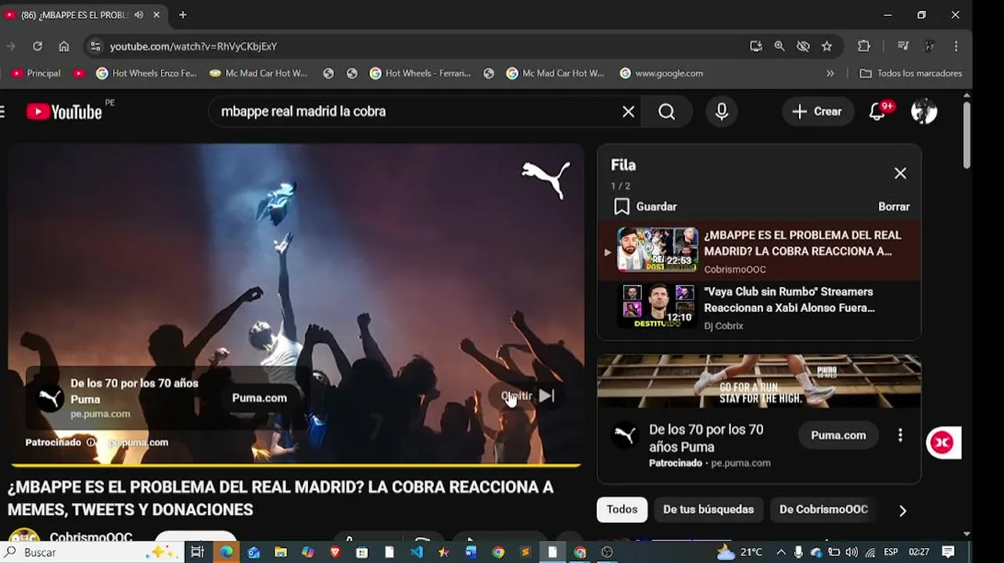The width and height of the screenshot is (1004, 563).
Task: Open the 'Hot Wheels Enzo Fe...' bookmark
Action: point(146,74)
